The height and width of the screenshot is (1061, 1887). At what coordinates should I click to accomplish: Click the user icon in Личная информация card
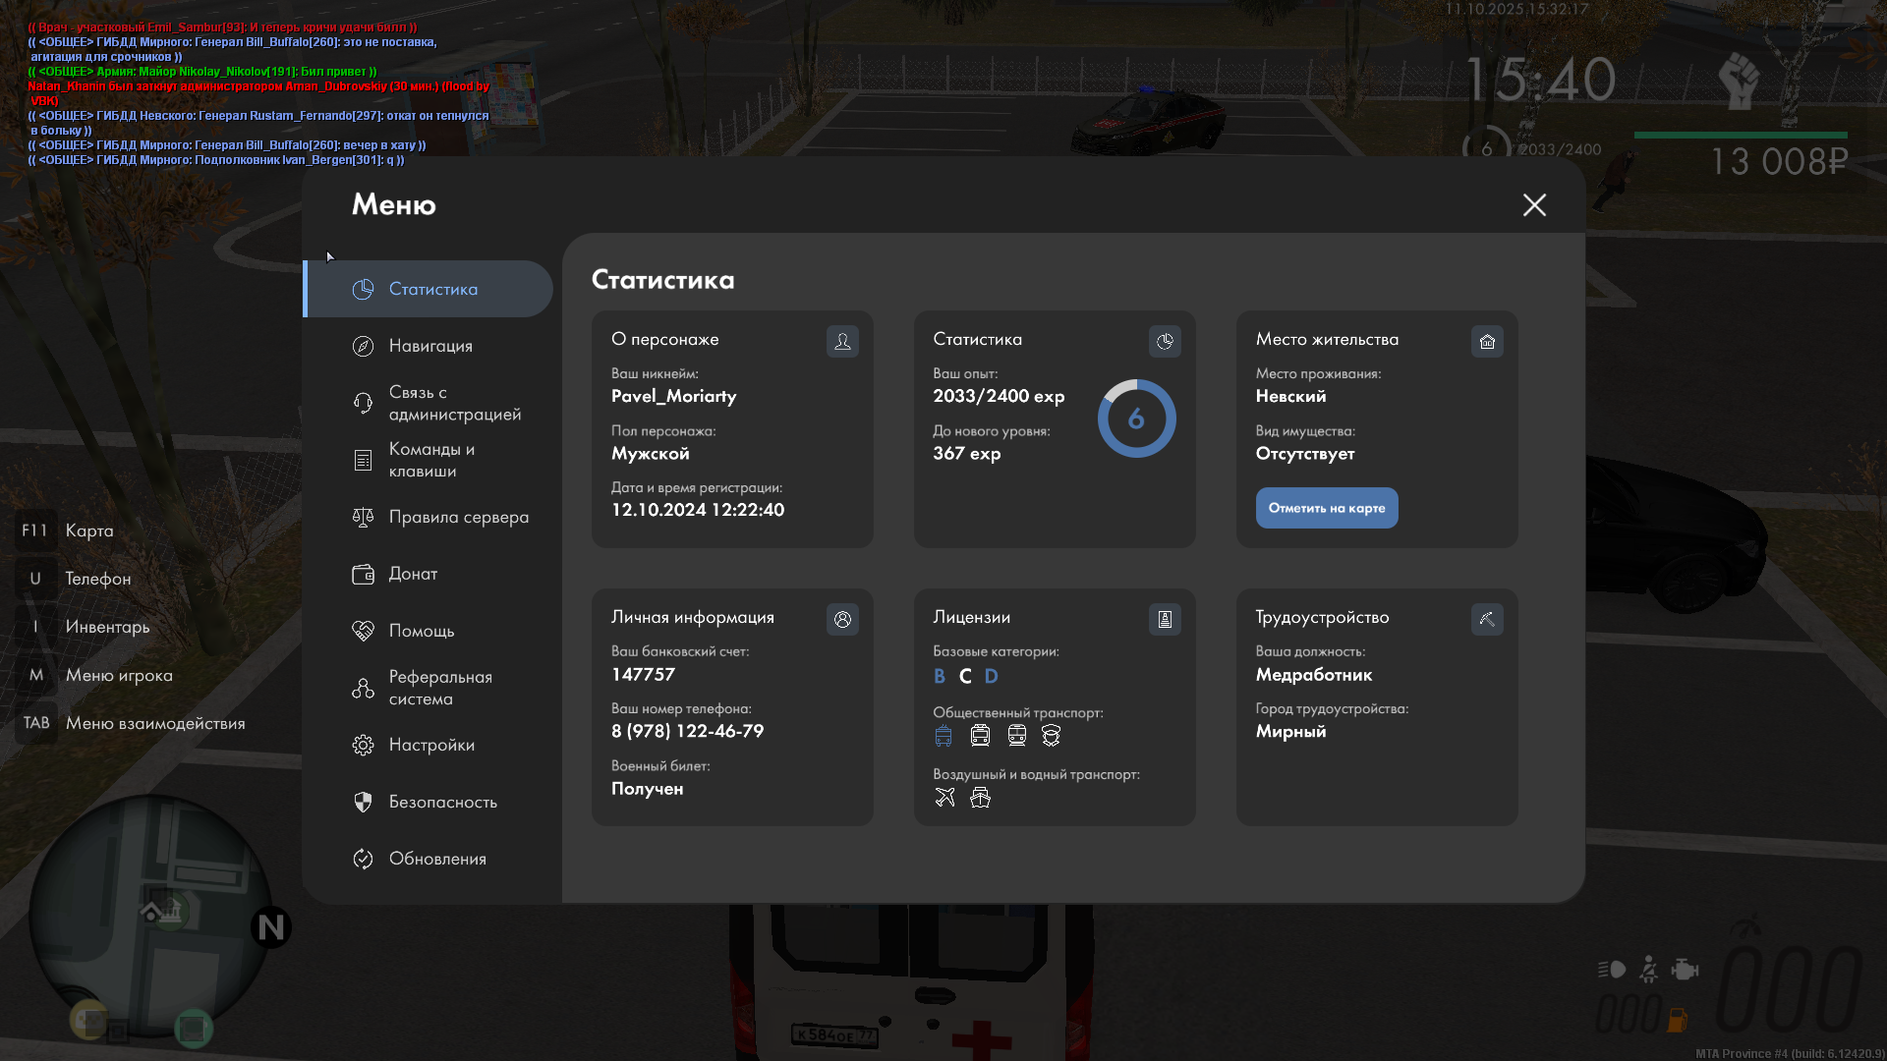coord(842,619)
